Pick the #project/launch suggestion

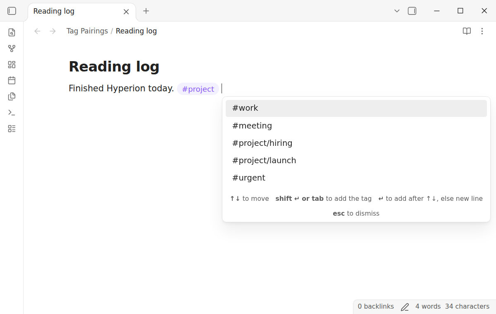tap(356, 160)
